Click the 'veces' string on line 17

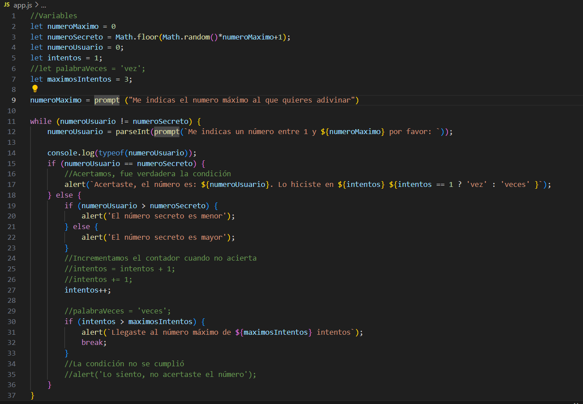coord(515,184)
